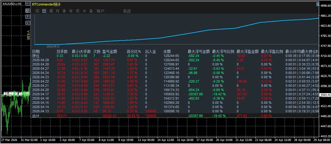
Task: Open the 币 (currency) tab
Action: click(78, 11)
